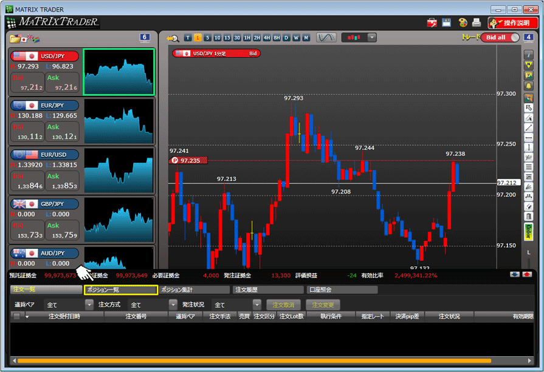This screenshot has width=544, height=372.
Task: Select the diagonal trend line tool
Action: (x=528, y=128)
